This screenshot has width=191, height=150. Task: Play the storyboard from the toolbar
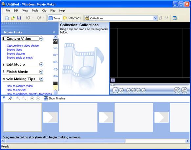(38, 98)
